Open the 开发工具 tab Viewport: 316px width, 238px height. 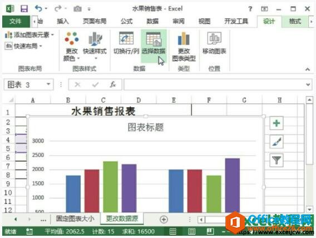pos(236,21)
